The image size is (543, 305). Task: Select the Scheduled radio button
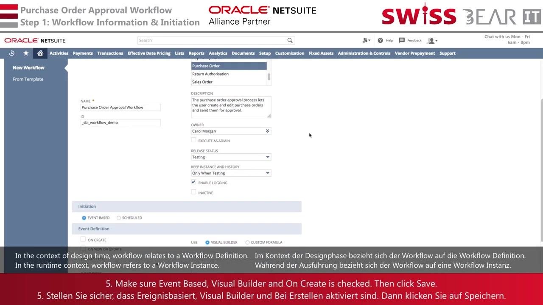119,218
